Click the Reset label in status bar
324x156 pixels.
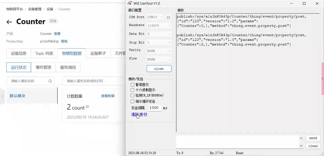click(240, 153)
